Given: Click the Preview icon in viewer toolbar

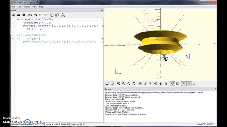Looking at the screenshot, I should [107, 84].
